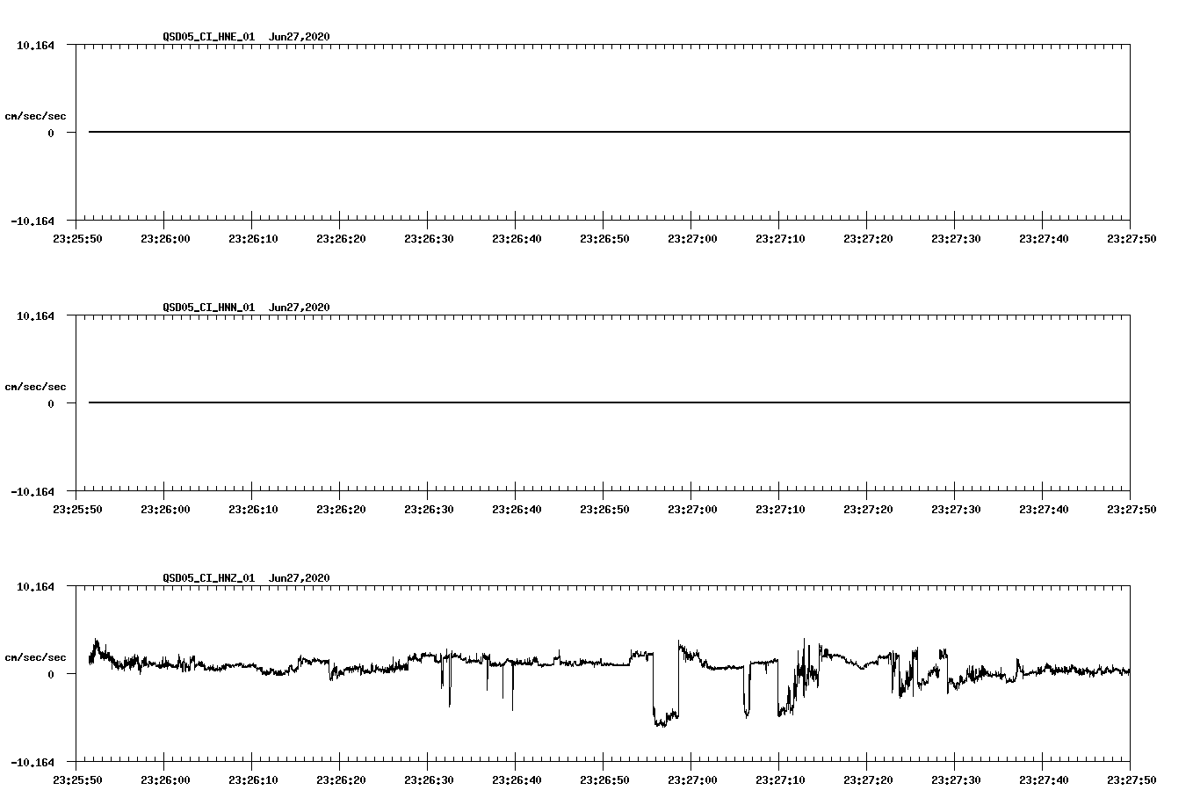Click the 0 axis value on HNN plot
Viewport: 1193px width, 812px height.
[x=51, y=403]
